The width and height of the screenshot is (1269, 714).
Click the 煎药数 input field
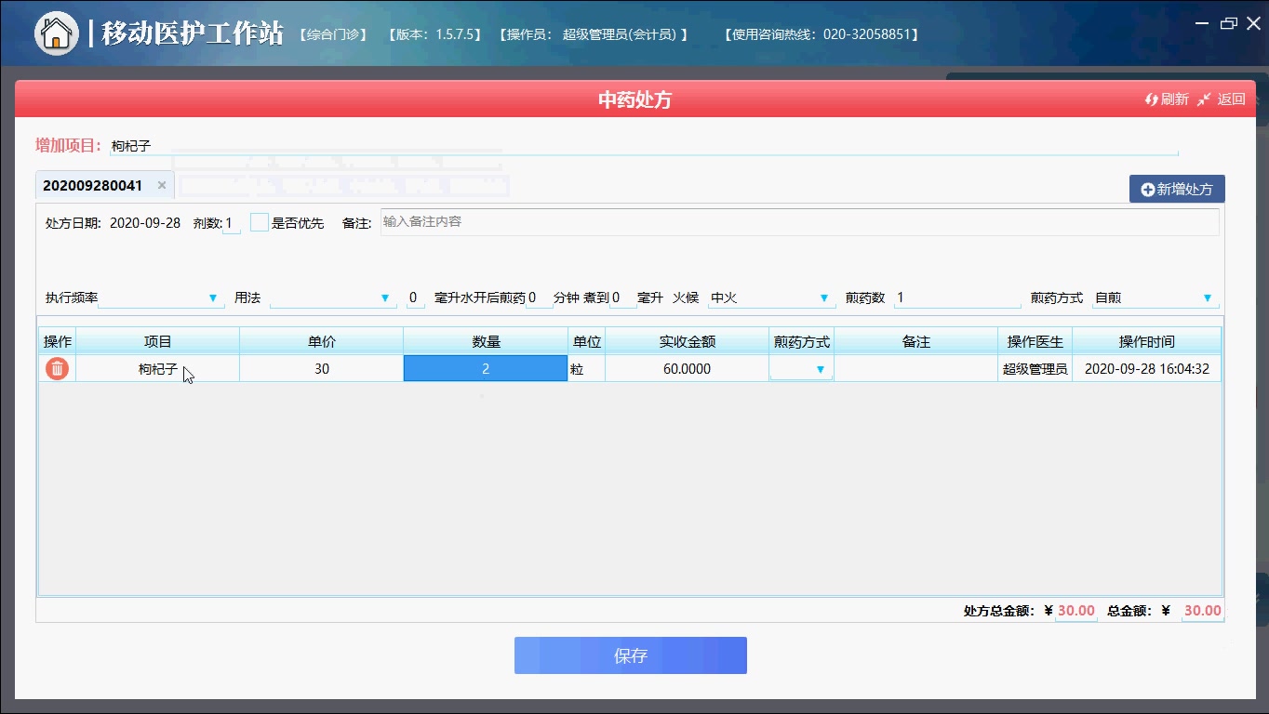957,297
